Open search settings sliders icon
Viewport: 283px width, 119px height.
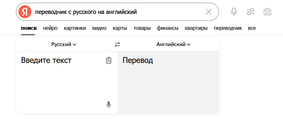click(251, 12)
